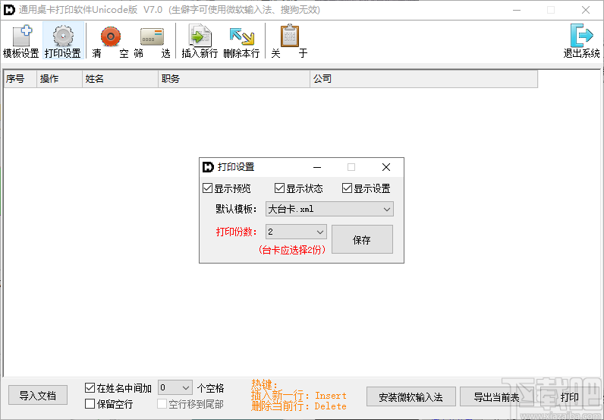Open 模板设置 template settings toolbar icon
The image size is (604, 420).
pyautogui.click(x=21, y=41)
